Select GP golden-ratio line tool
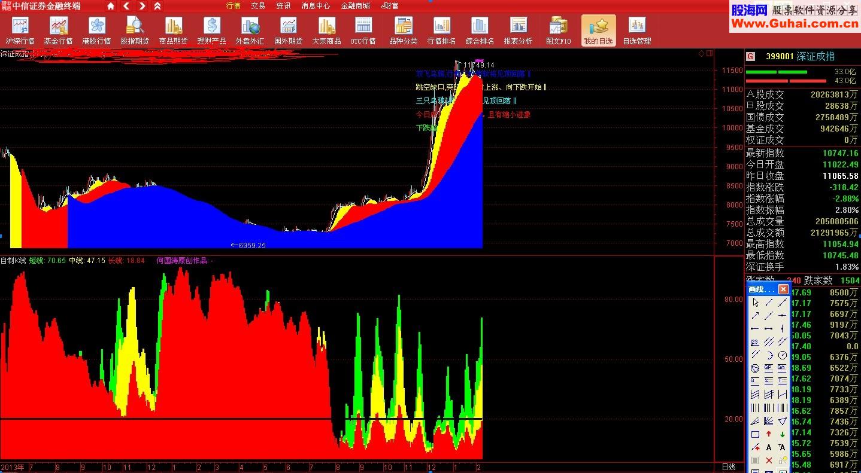 769,368
